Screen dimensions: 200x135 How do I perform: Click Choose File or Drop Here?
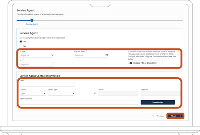(146, 63)
